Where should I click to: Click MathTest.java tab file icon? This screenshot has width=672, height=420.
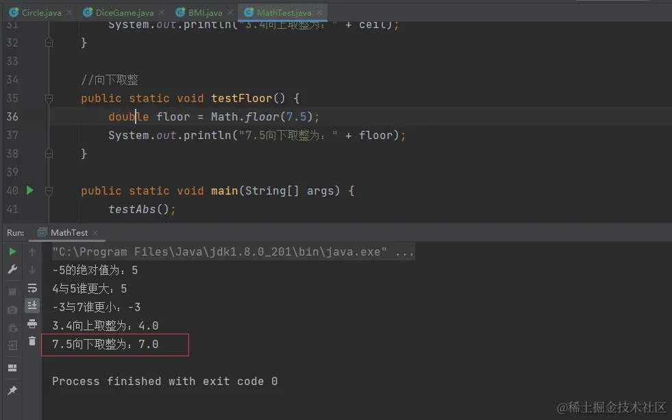[x=249, y=12]
